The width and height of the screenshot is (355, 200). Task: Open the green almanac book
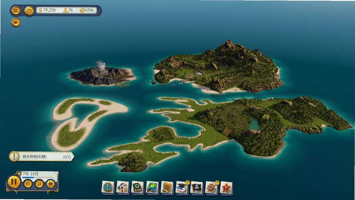point(137,188)
